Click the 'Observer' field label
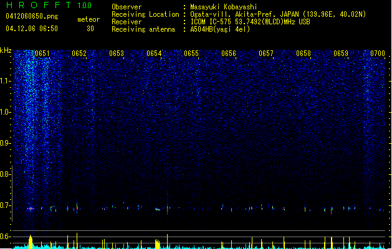Screen dimensions: 392x249 pos(127,7)
